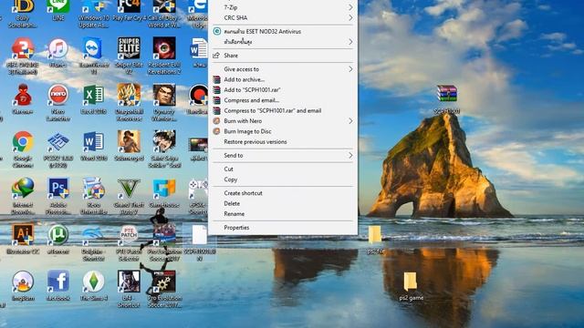This screenshot has height=328, width=584.
Task: Choose Burn Image to Disc
Action: pyautogui.click(x=283, y=131)
